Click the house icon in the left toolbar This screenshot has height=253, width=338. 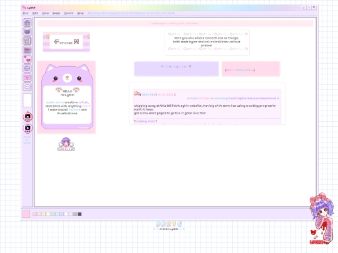tap(27, 22)
